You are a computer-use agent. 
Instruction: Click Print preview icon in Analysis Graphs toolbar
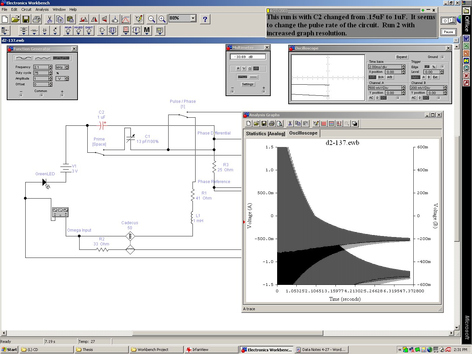[279, 124]
